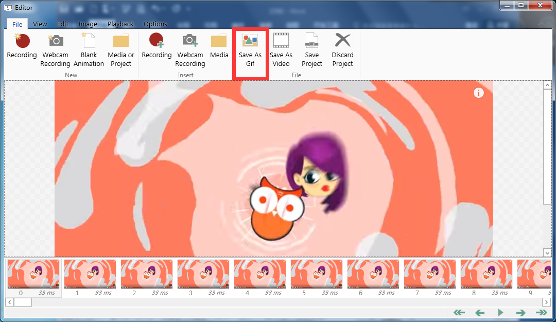Start a new Webcam Recording
The width and height of the screenshot is (556, 322).
pyautogui.click(x=55, y=41)
